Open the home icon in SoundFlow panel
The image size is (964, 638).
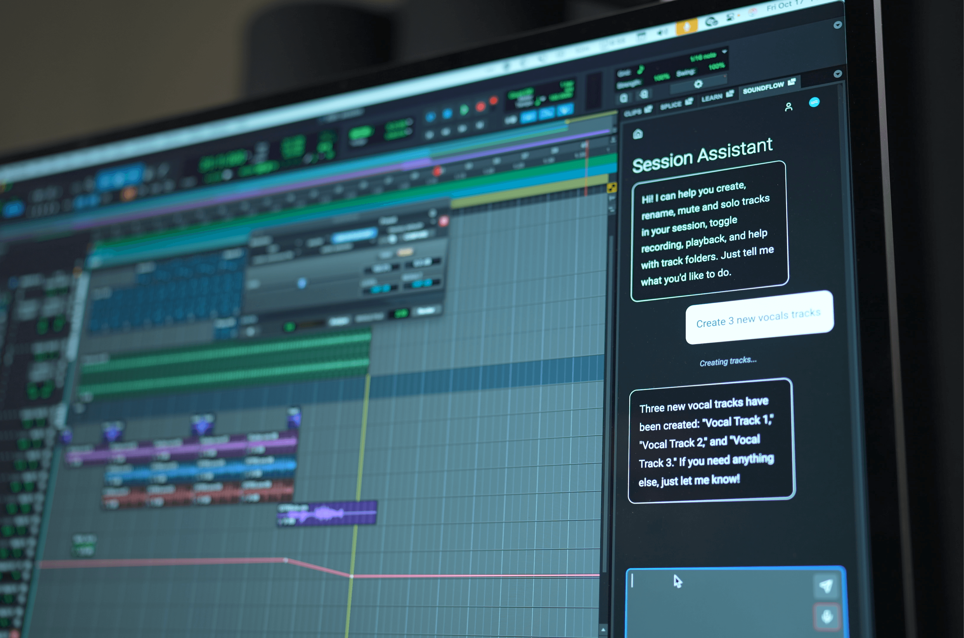(638, 134)
